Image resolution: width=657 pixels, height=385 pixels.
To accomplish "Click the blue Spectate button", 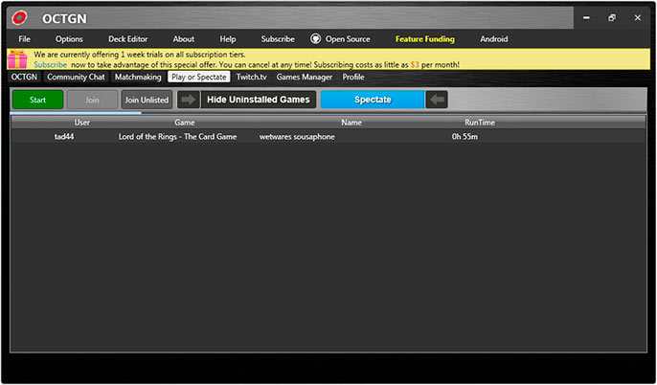I will pyautogui.click(x=373, y=100).
